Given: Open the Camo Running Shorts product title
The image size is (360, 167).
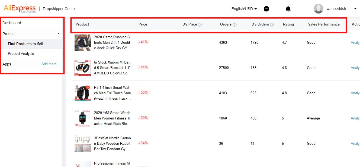Looking at the screenshot, I should [x=112, y=42].
